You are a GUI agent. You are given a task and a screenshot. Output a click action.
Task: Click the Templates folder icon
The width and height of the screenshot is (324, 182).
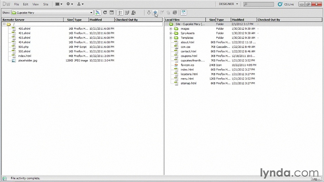[176, 38]
